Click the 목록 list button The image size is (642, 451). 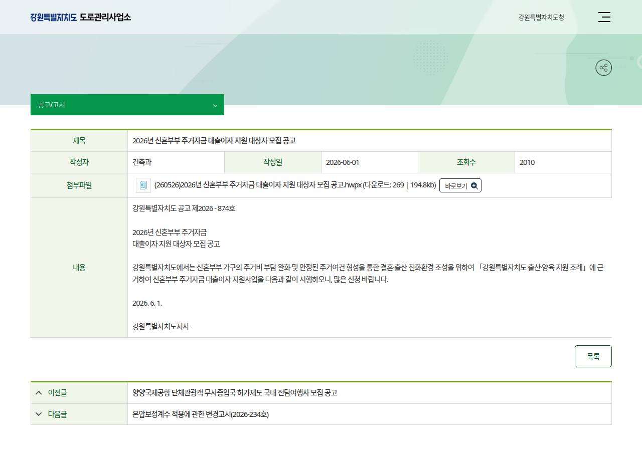point(593,356)
